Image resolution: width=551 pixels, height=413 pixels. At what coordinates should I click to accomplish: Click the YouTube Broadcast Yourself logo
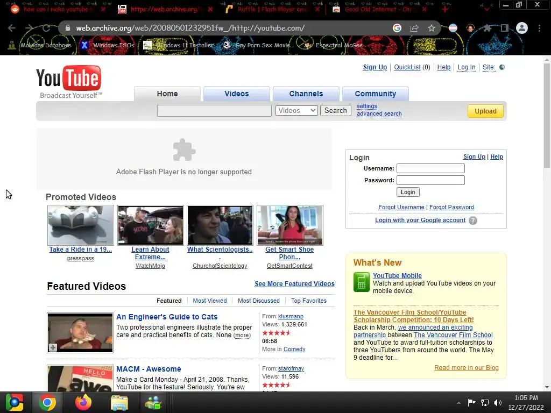(69, 82)
